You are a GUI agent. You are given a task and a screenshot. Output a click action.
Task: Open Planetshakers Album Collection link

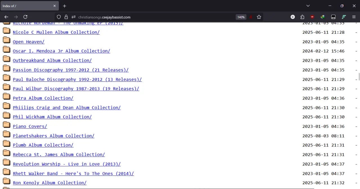(54, 136)
